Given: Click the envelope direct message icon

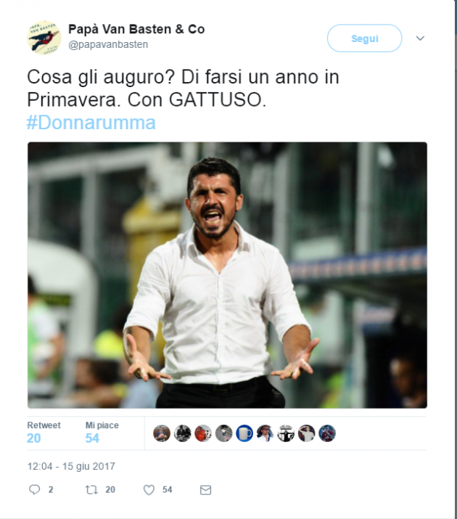Looking at the screenshot, I should coord(206,490).
